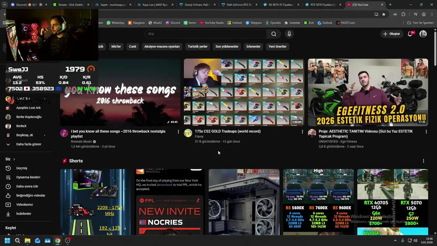
Task: Switch to Palit GeForce RTX tab
Action: pos(239,5)
